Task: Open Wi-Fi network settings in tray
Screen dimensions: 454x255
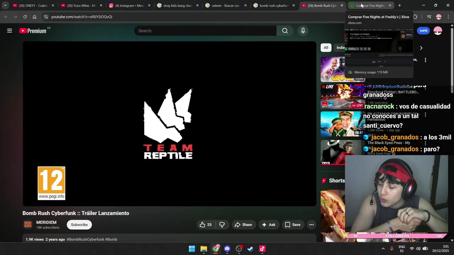Action: click(x=412, y=249)
